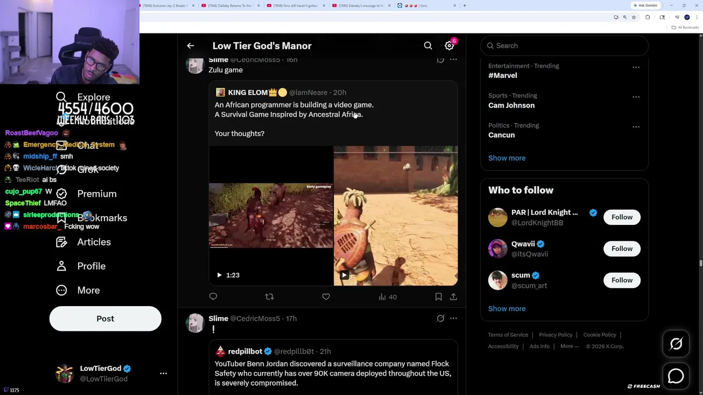Open the browser extensions puzzle icon
This screenshot has width=703, height=395.
pyautogui.click(x=648, y=17)
